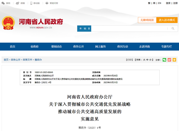Open the 网上服务 navigation menu
The image size is (179, 131).
[100, 47]
